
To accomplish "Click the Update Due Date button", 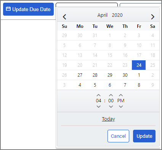I will point(28,9).
